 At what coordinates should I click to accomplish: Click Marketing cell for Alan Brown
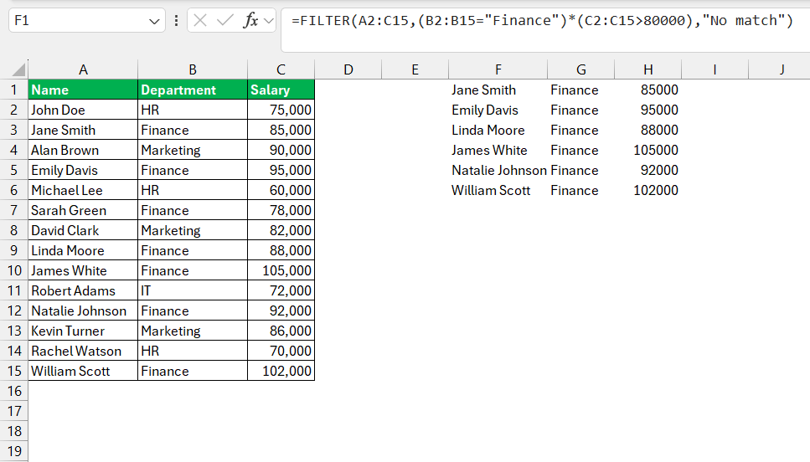(193, 150)
